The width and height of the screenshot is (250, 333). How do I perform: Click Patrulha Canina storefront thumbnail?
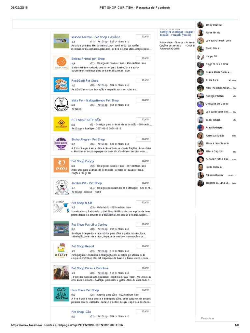61,229
